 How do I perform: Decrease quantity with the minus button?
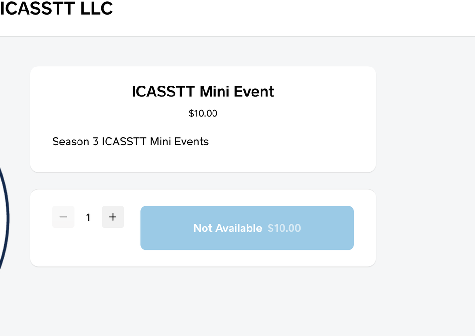point(63,217)
